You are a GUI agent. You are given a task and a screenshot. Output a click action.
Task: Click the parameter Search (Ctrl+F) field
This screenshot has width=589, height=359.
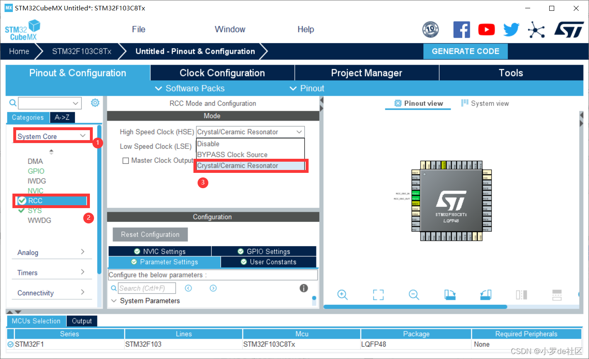[x=147, y=288]
